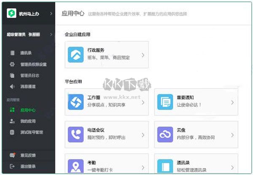Image resolution: width=253 pixels, height=175 pixels.
Task: Open the 重要通知 app title
Action: tap(185, 97)
